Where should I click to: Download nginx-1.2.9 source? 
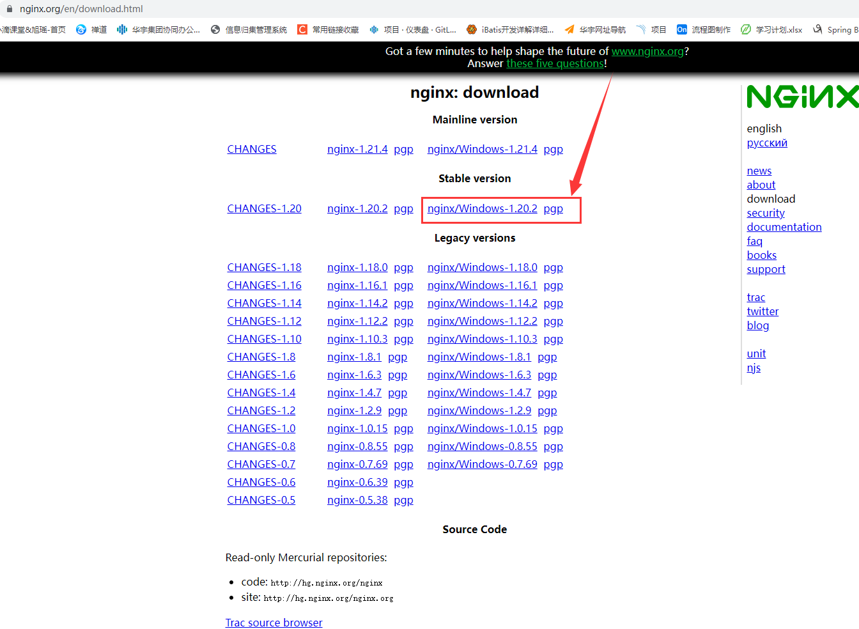(354, 410)
